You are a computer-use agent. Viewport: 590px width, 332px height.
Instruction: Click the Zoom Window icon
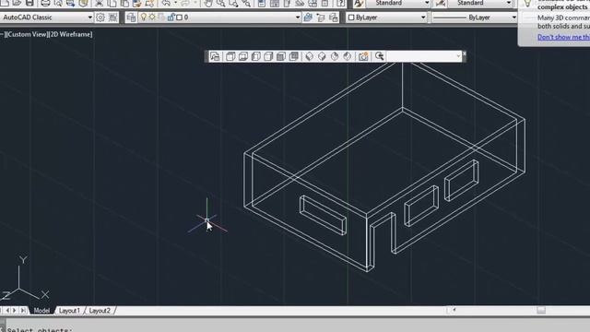point(233,3)
